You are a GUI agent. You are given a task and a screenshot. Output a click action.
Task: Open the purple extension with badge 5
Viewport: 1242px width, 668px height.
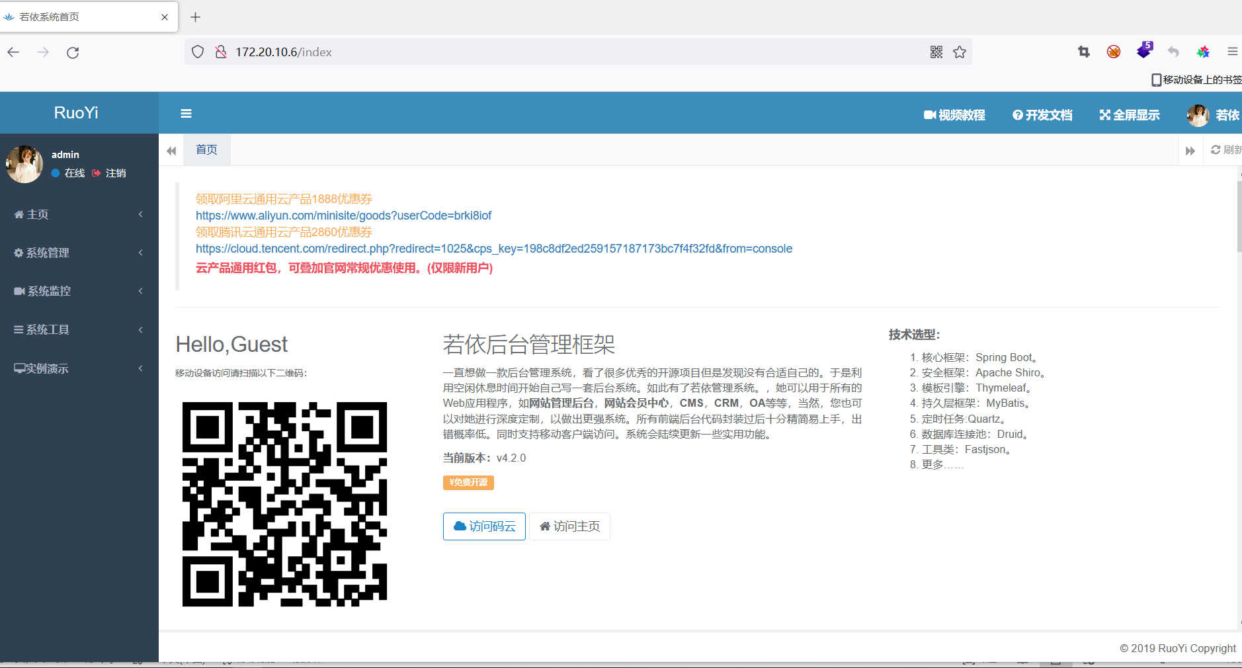coord(1144,50)
